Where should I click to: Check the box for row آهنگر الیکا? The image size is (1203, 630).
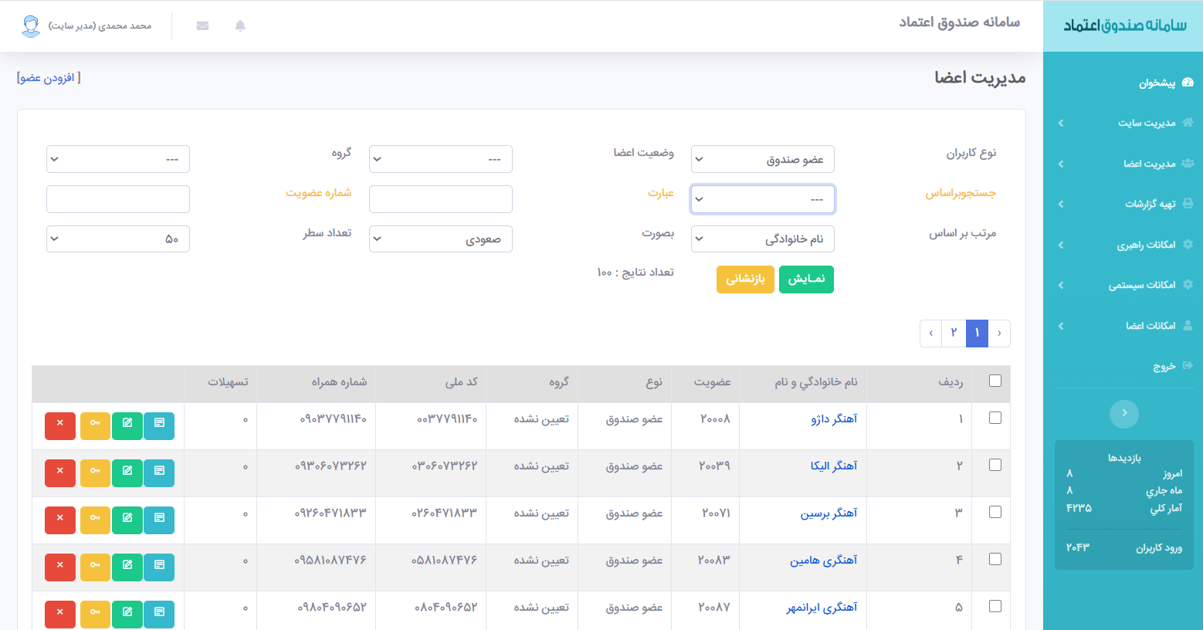pyautogui.click(x=995, y=465)
